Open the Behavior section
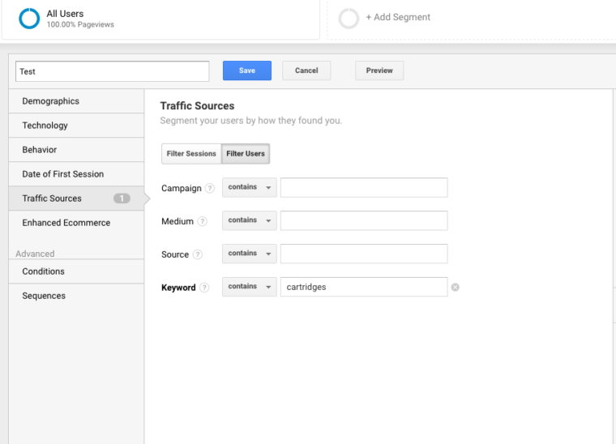The width and height of the screenshot is (616, 444). coord(76,150)
